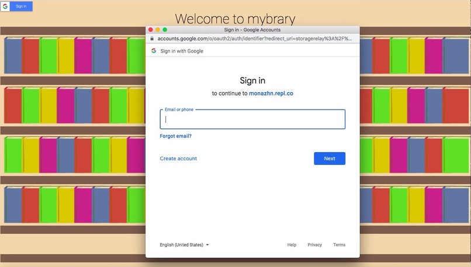The image size is (471, 267).
Task: Click the blue Next button
Action: 330,159
